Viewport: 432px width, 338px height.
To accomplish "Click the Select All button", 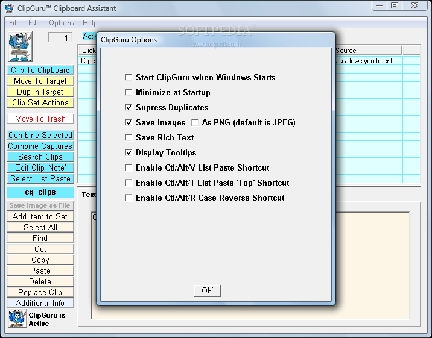I will [40, 227].
